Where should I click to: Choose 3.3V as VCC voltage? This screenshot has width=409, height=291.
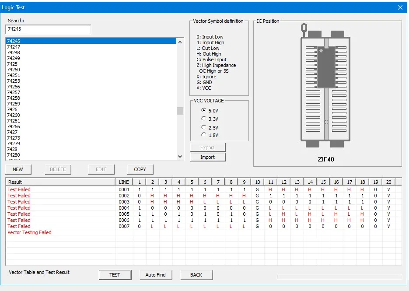pyautogui.click(x=203, y=119)
